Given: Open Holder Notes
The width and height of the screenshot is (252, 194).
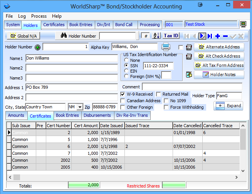Looking at the screenshot, I should 219,75.
